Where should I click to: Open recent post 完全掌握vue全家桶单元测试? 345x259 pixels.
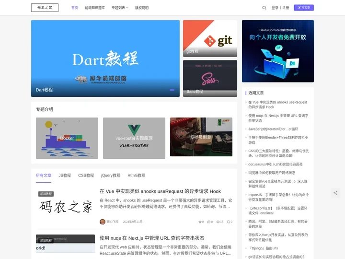click(x=277, y=184)
